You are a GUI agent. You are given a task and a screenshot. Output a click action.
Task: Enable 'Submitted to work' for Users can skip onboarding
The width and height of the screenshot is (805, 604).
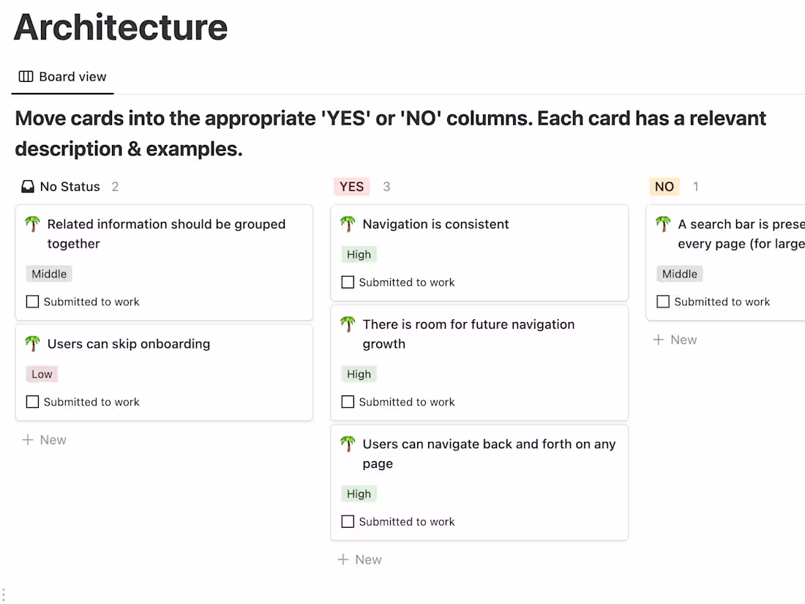tap(32, 401)
